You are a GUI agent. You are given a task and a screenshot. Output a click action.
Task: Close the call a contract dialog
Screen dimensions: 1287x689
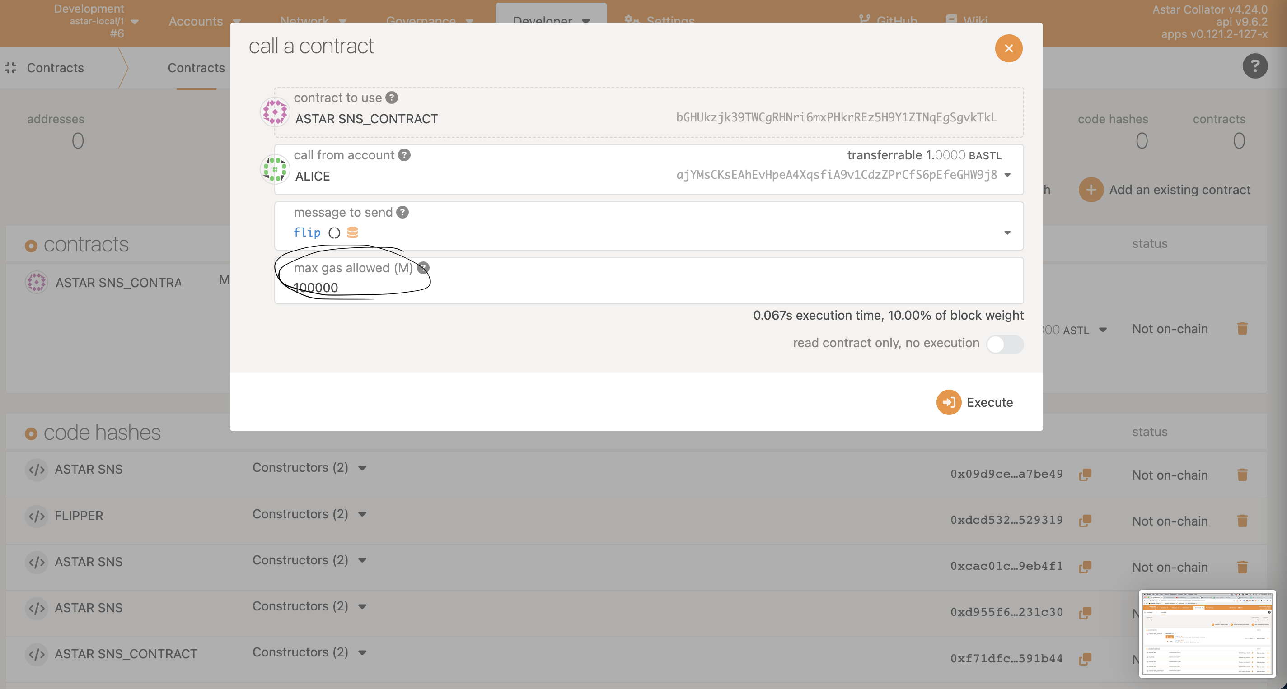(1008, 48)
